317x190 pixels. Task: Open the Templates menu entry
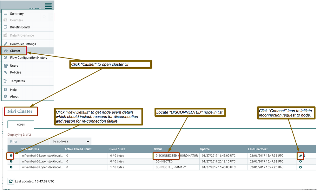[17, 81]
